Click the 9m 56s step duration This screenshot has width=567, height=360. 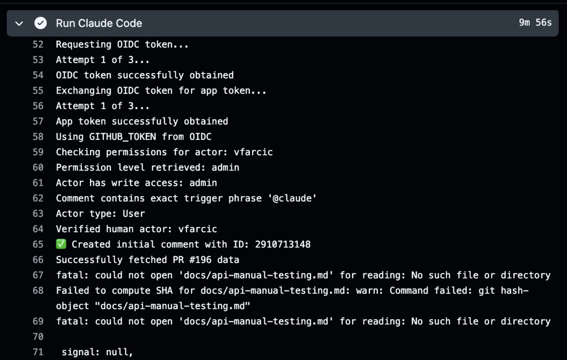pyautogui.click(x=535, y=23)
